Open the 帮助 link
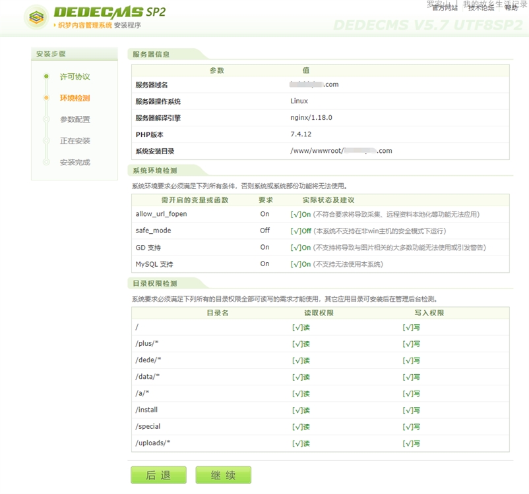529x494 pixels. pyautogui.click(x=511, y=8)
